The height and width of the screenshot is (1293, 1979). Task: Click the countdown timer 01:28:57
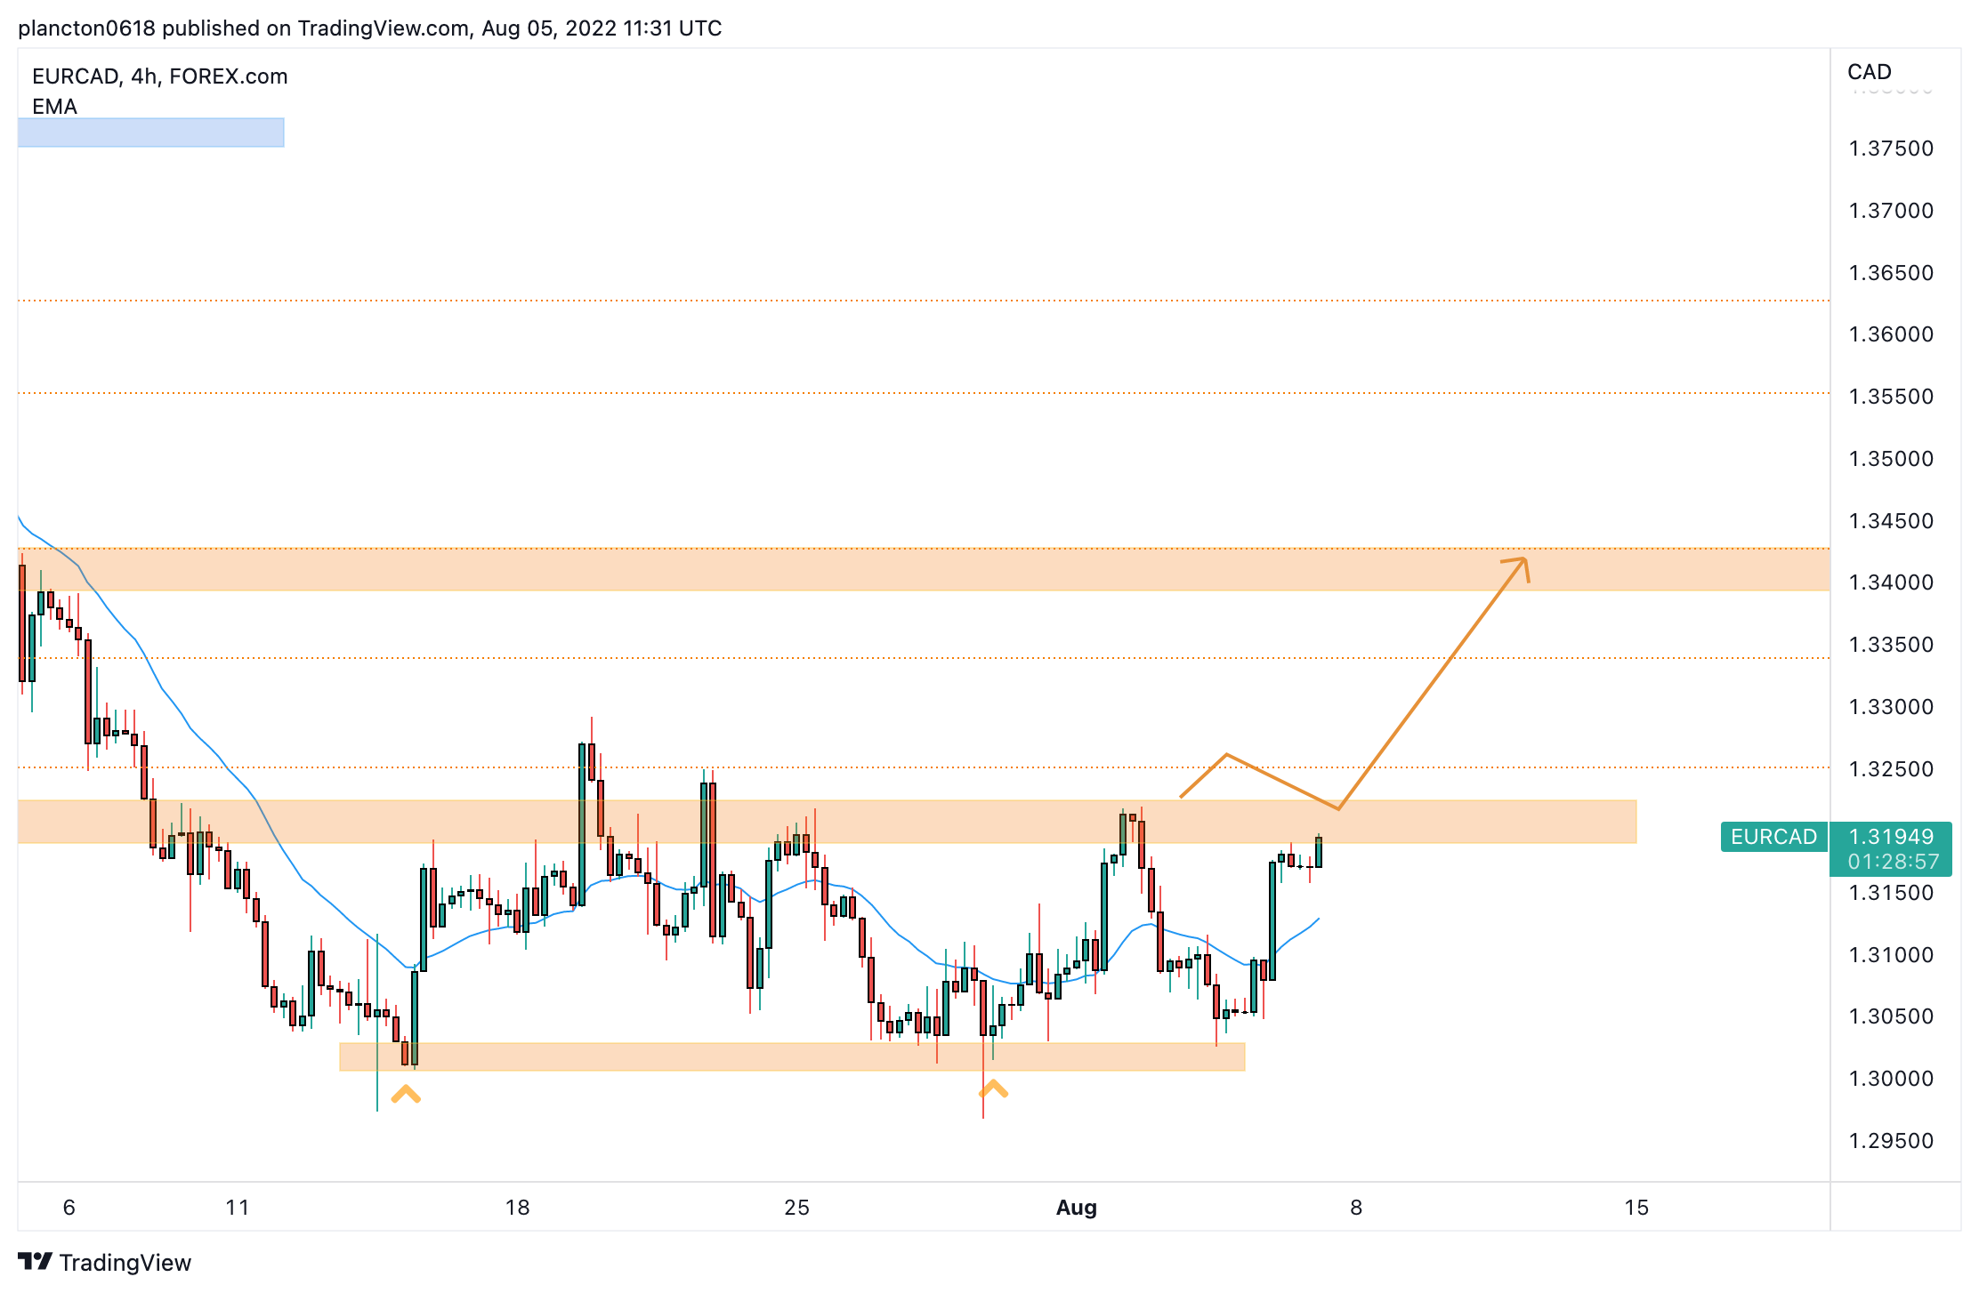[1893, 862]
